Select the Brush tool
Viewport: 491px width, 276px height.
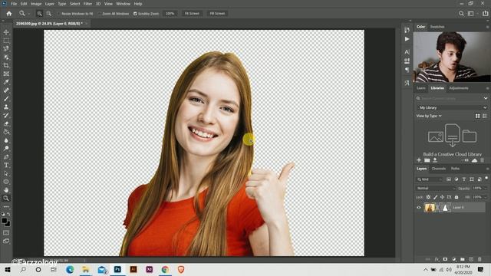6,99
